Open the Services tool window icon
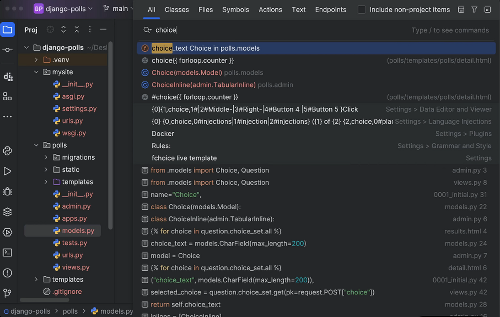The width and height of the screenshot is (500, 317). click(x=7, y=232)
